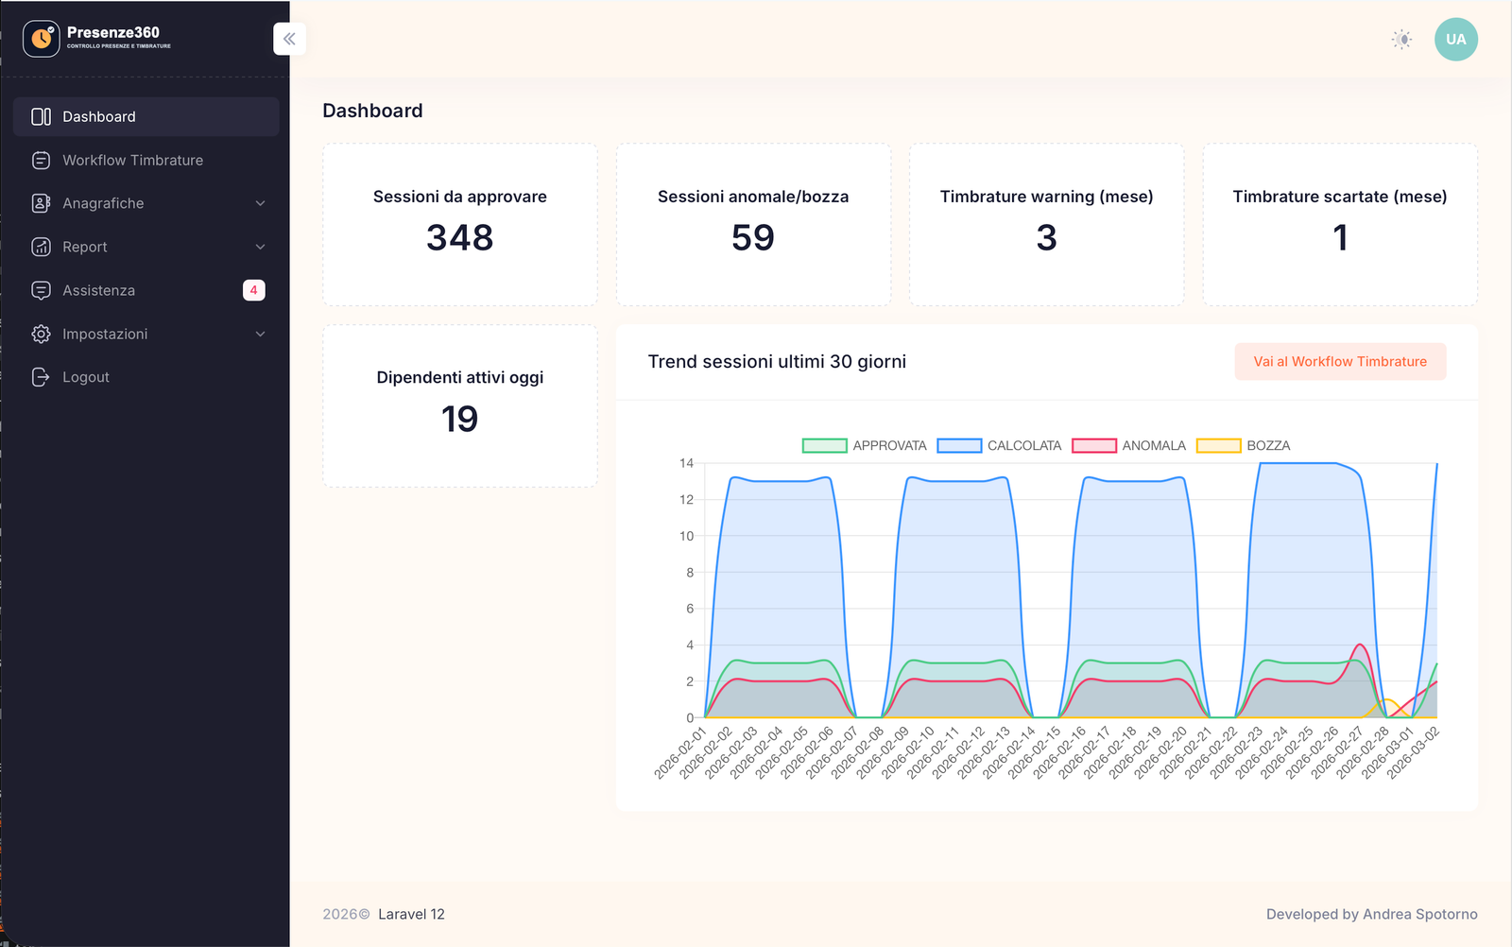Expand the Anagrafiche submenu chevron
This screenshot has width=1512, height=947.
tap(260, 203)
